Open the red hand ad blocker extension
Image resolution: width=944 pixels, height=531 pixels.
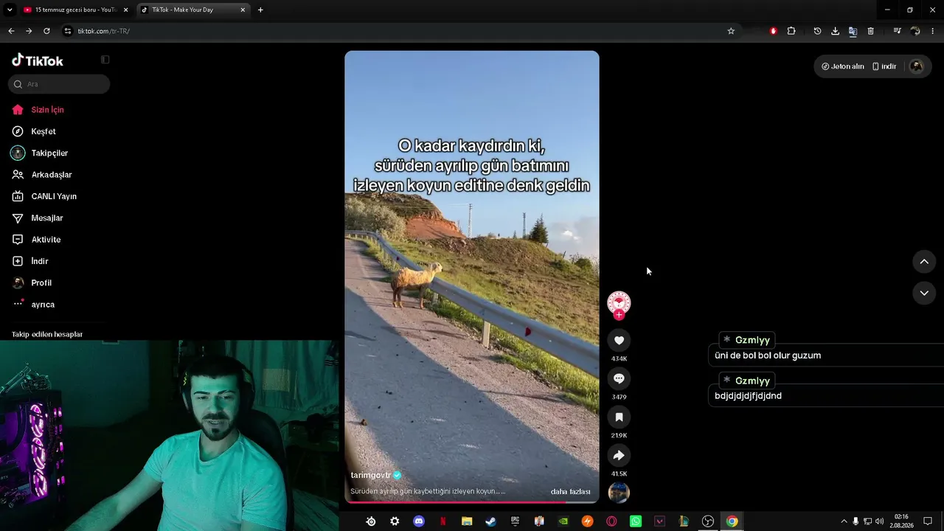click(773, 31)
